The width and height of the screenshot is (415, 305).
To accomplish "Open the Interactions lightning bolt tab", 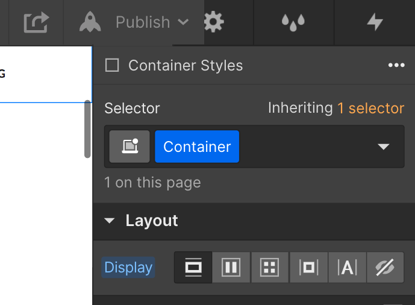I will tap(375, 23).
